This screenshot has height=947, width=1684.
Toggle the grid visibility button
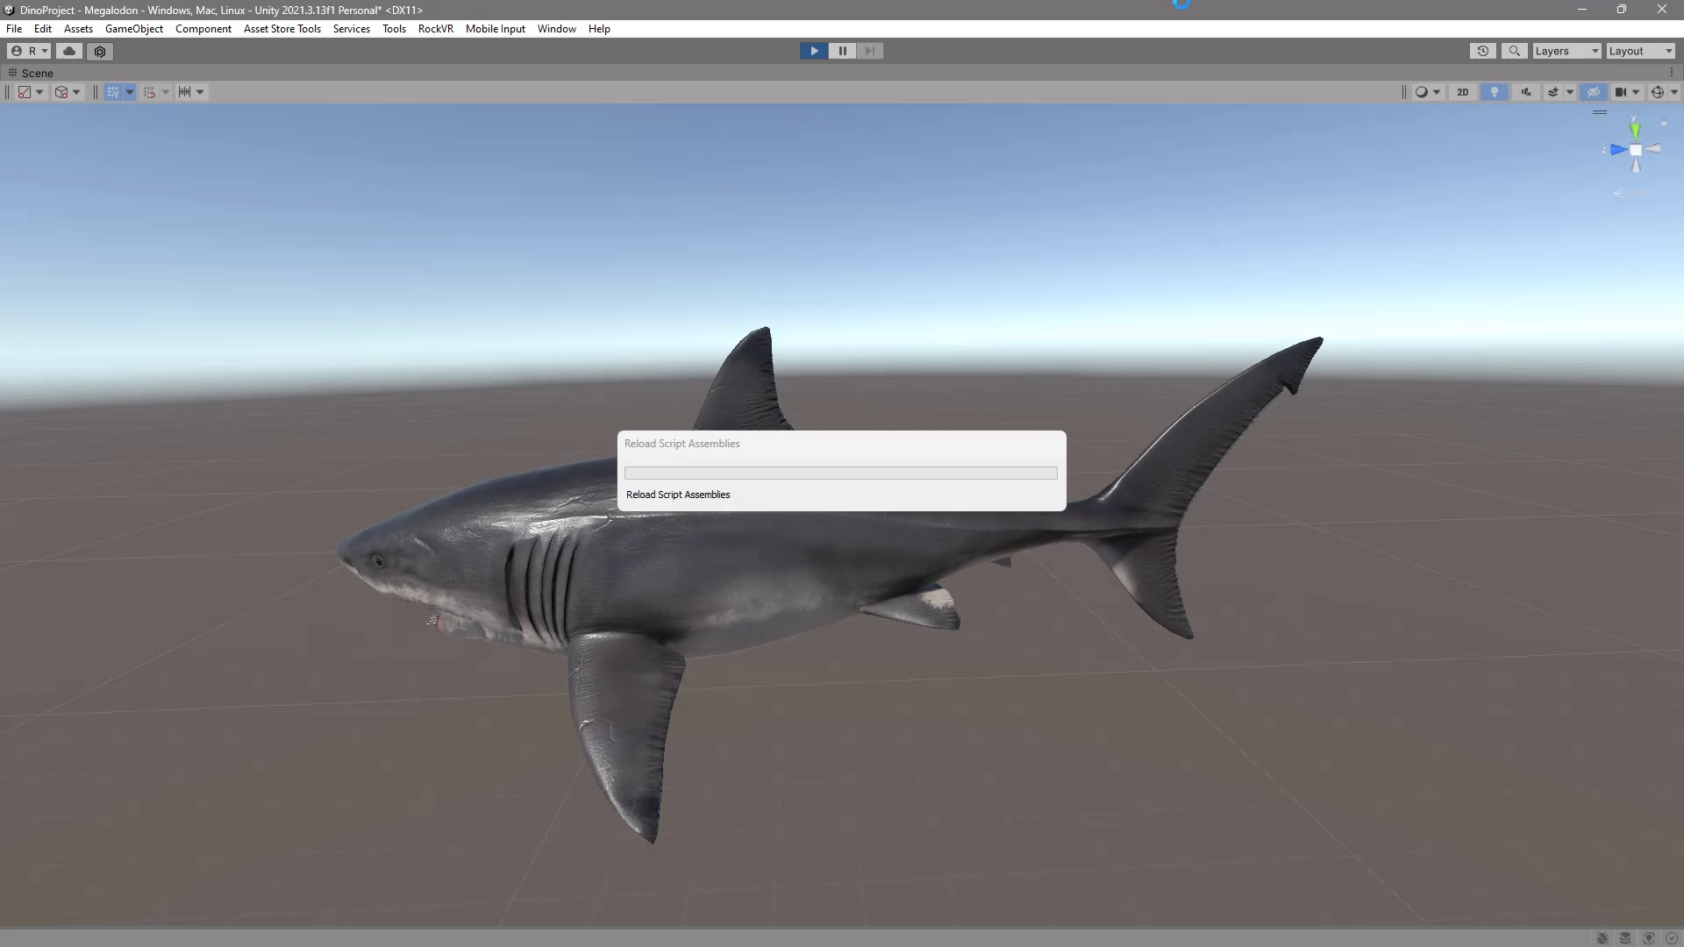click(x=113, y=92)
